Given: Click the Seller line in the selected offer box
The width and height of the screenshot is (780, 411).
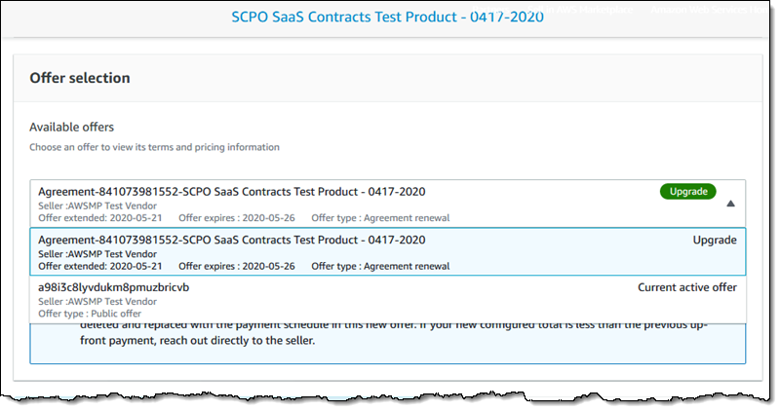Looking at the screenshot, I should coord(96,205).
